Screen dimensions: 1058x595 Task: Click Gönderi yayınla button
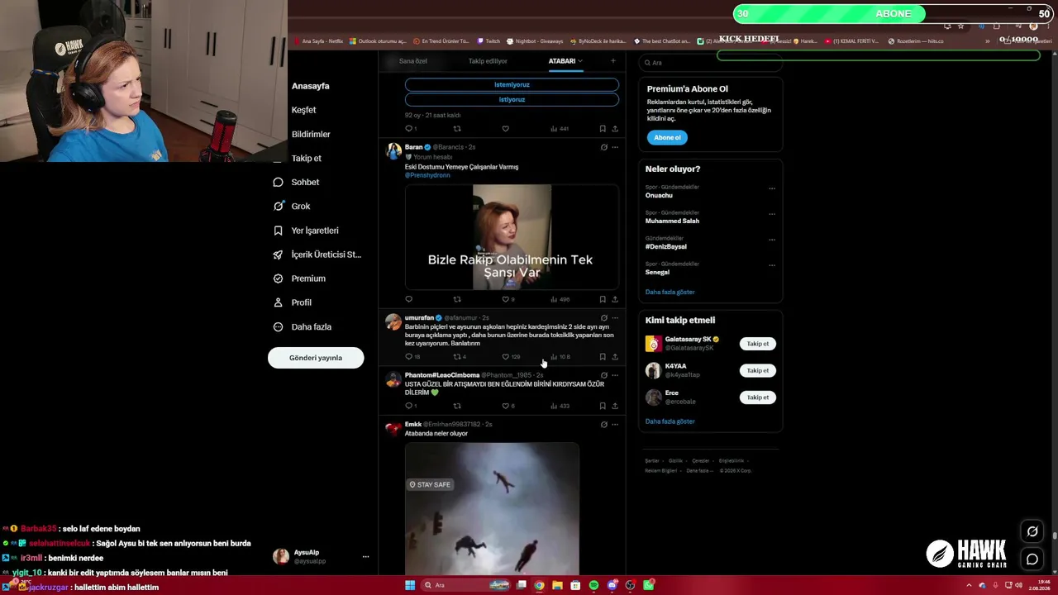tap(316, 358)
